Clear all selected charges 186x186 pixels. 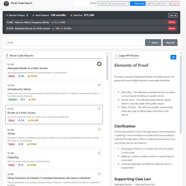[x=173, y=15]
